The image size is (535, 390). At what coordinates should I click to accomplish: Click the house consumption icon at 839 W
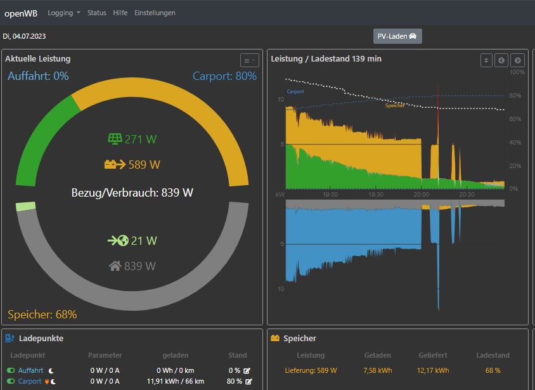click(115, 266)
